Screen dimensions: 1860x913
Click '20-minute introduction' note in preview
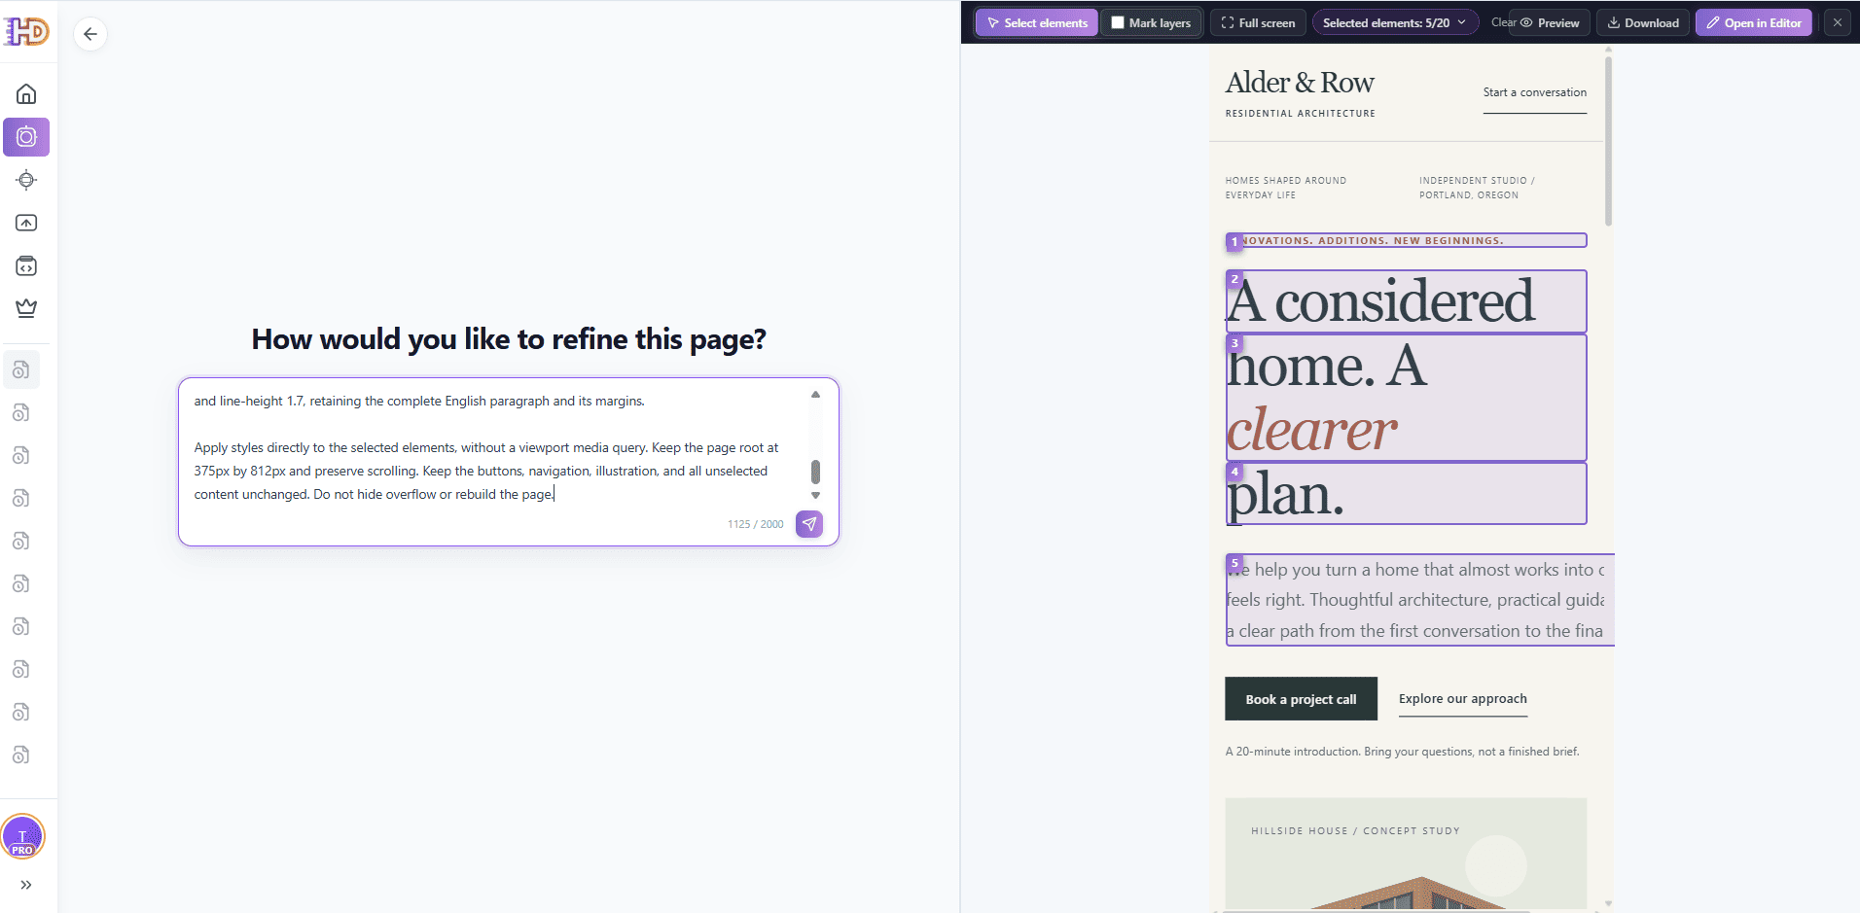[1402, 752]
